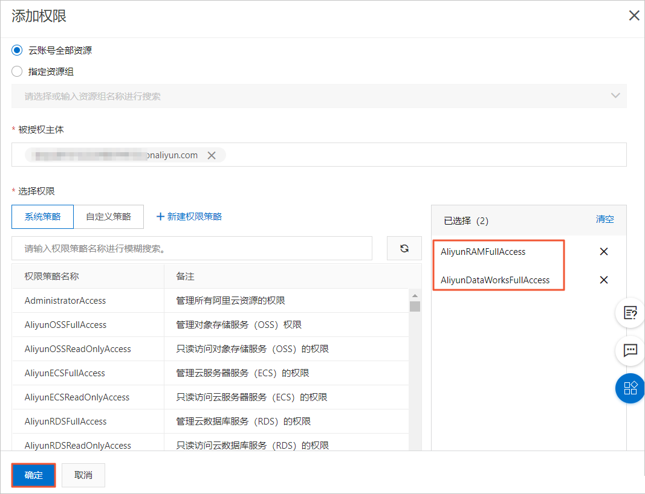Close the 添加权限 dialog with X
Image resolution: width=645 pixels, height=494 pixels.
[634, 16]
